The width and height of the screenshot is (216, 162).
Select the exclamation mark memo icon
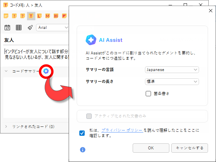(14, 16)
